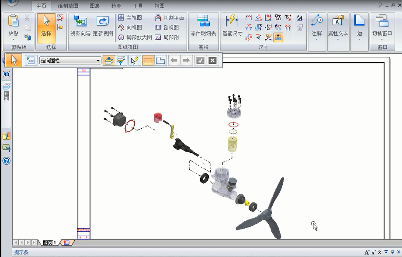Screen dimensions: 402x257
Task: Open the 定向围栏 fence type dropdown
Action: click(98, 61)
